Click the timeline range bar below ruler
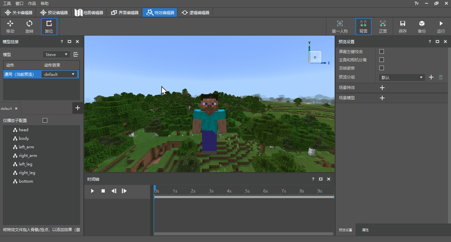This screenshot has width=451, height=242. click(244, 197)
